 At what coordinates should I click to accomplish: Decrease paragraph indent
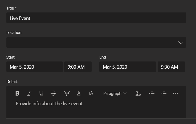(x=152, y=93)
